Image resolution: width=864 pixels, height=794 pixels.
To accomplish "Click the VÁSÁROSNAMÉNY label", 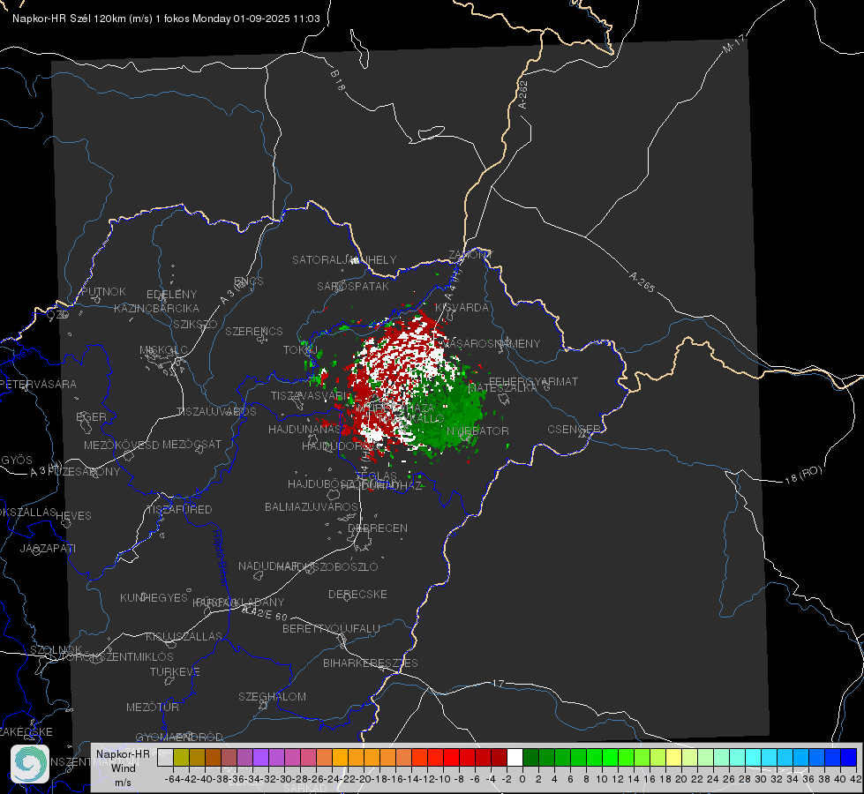I will coord(491,343).
